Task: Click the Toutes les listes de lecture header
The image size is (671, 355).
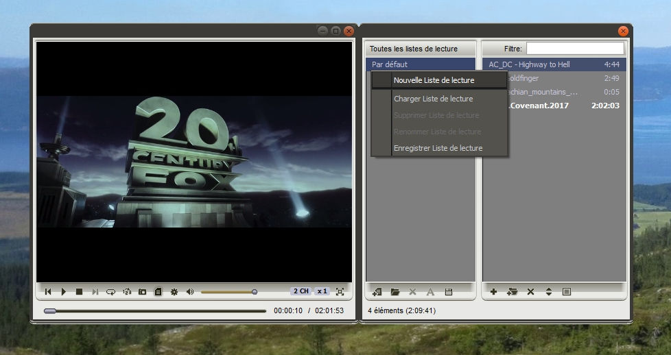Action: (421, 49)
